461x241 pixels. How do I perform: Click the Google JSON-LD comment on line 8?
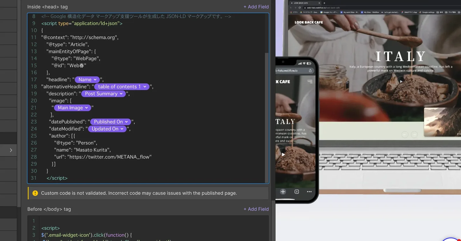coord(136,16)
